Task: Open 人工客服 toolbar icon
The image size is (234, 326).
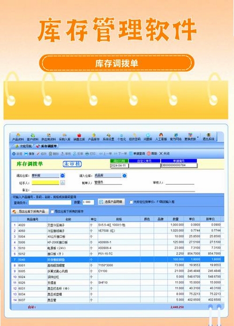Action: (161, 137)
